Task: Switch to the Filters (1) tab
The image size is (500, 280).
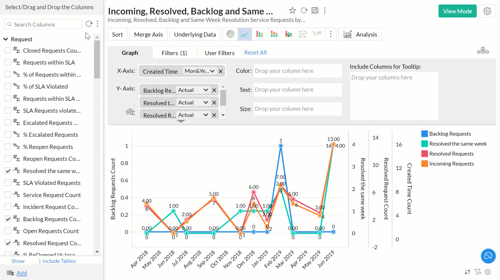Action: (174, 53)
